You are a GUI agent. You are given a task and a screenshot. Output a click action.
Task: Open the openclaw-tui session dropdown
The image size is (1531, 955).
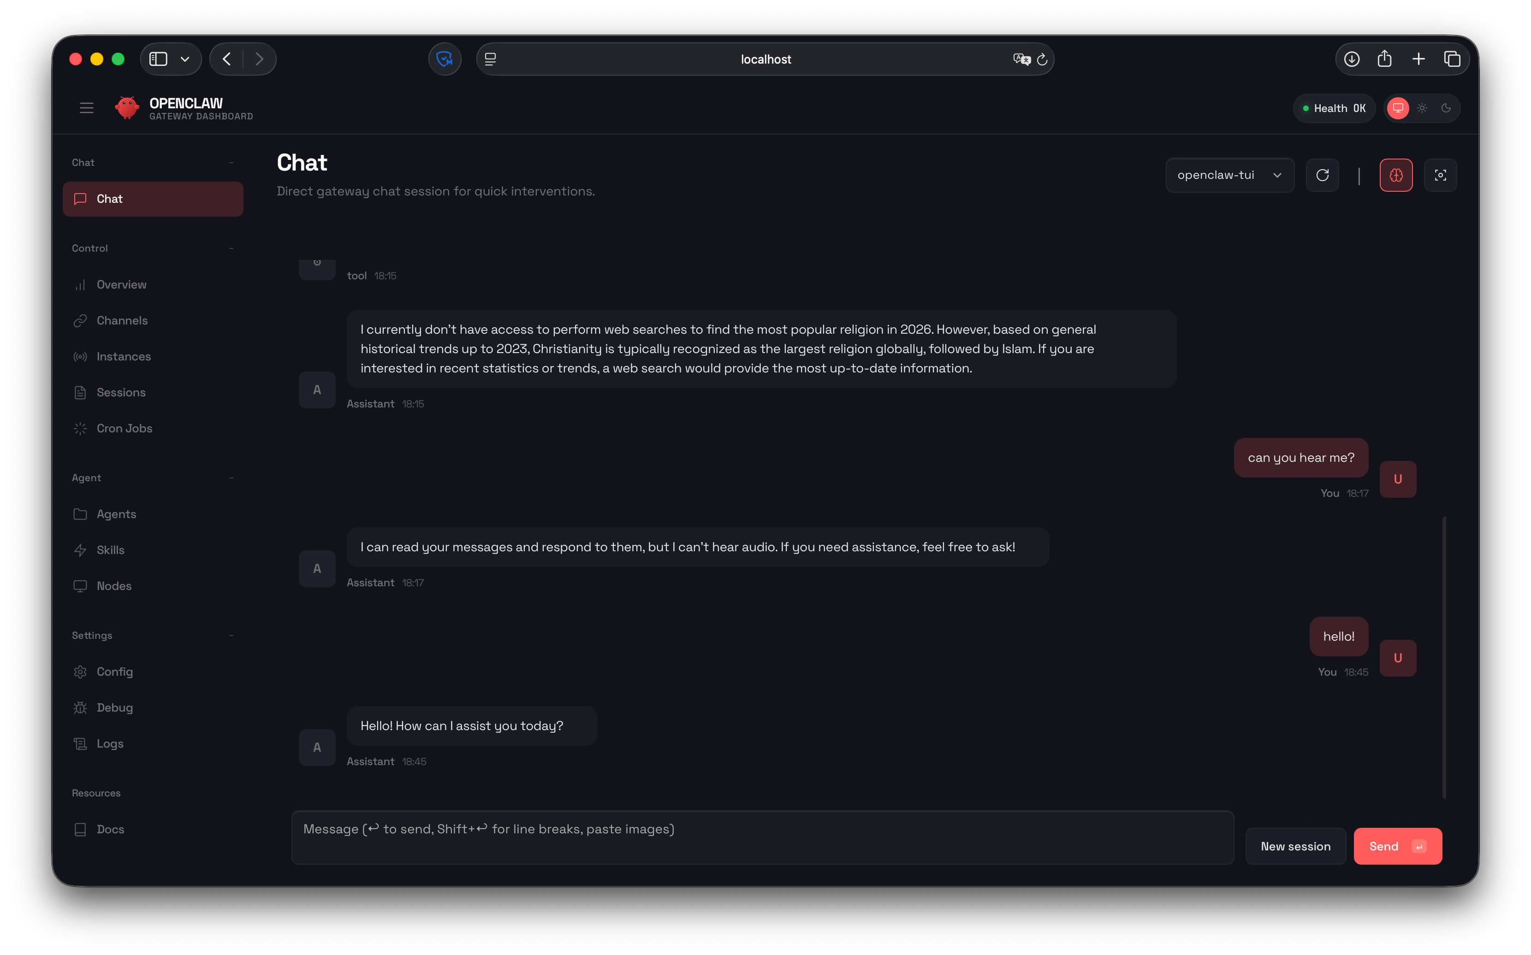point(1228,175)
